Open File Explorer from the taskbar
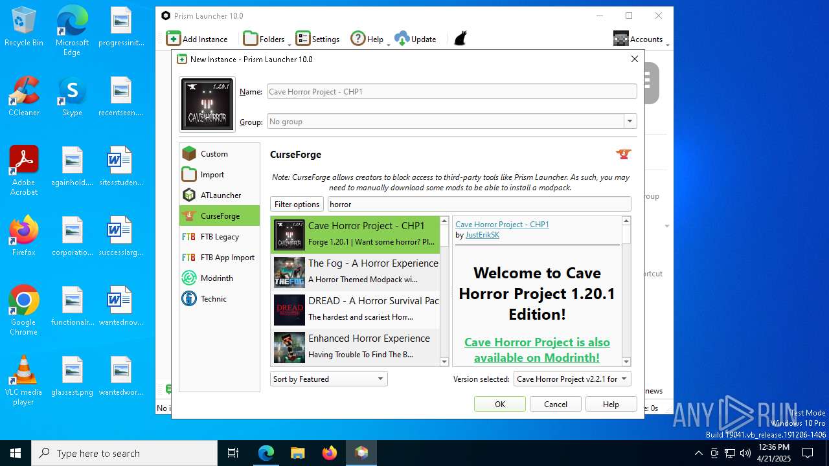Viewport: 829px width, 466px height. [x=298, y=453]
